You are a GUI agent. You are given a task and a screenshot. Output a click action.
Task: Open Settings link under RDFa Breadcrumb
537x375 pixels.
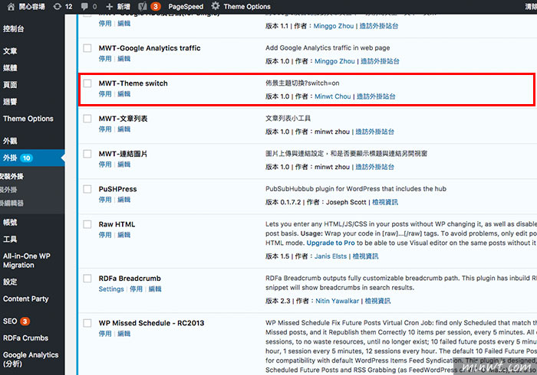(111, 289)
